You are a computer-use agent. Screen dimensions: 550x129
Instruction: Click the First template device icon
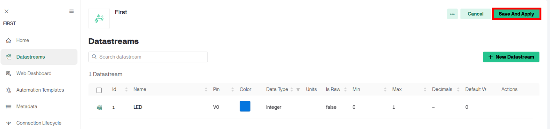click(x=99, y=19)
